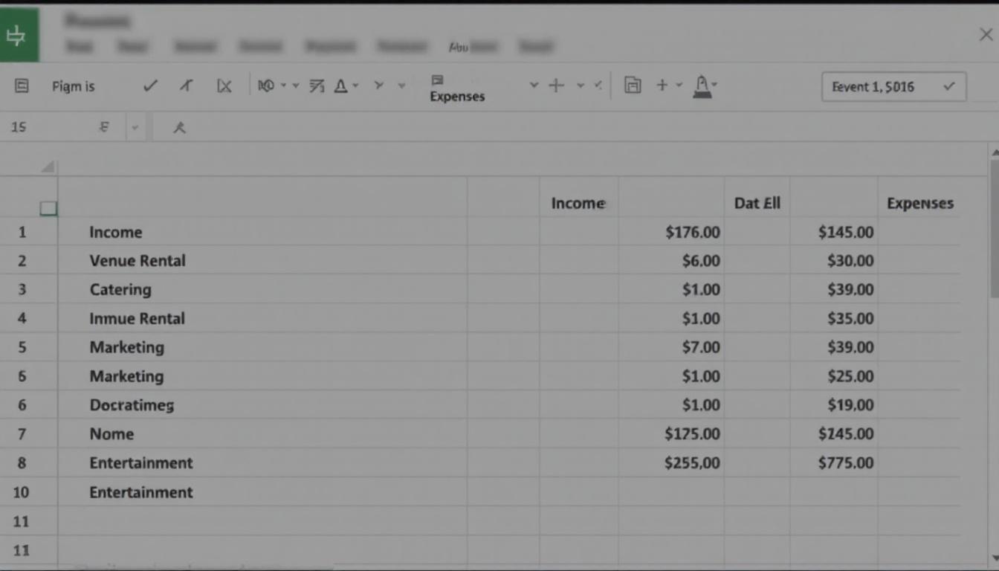Click the vertical scrollbar thumb
999x571 pixels.
tap(995, 230)
